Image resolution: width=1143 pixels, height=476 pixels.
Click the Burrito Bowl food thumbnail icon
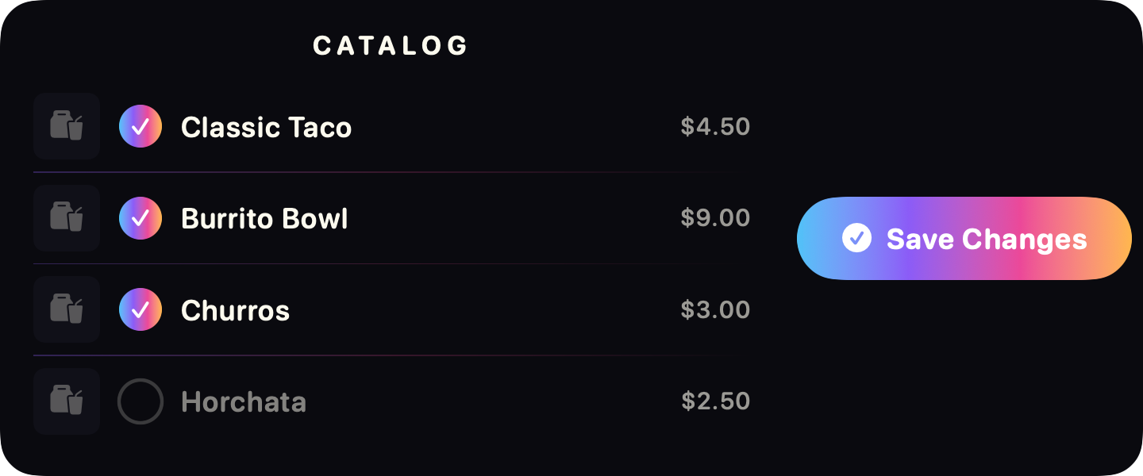tap(67, 218)
